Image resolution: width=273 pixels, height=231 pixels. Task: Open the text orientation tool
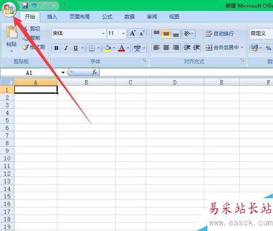188,34
